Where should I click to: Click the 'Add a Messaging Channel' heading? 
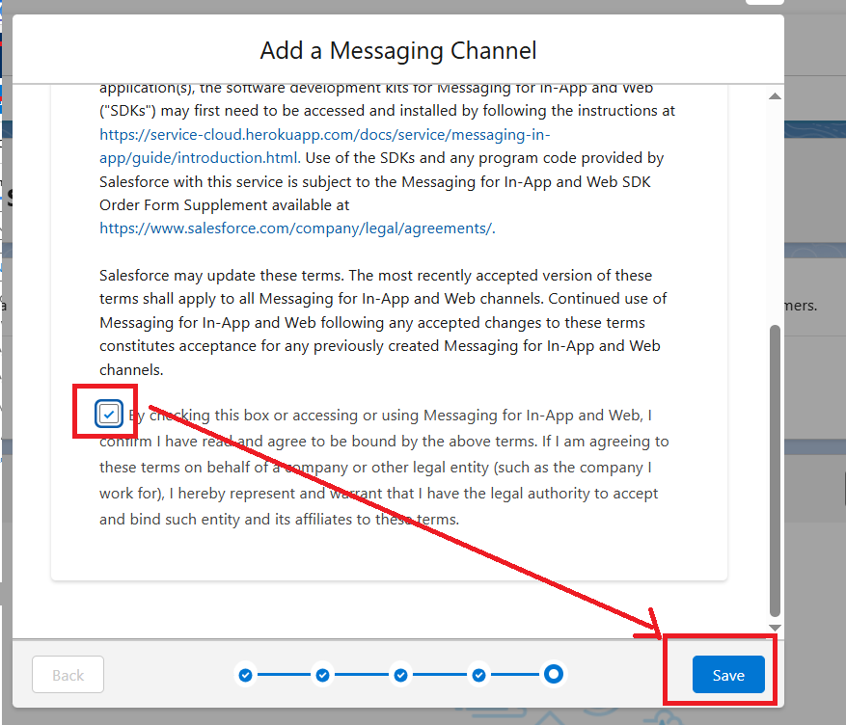[x=397, y=50]
